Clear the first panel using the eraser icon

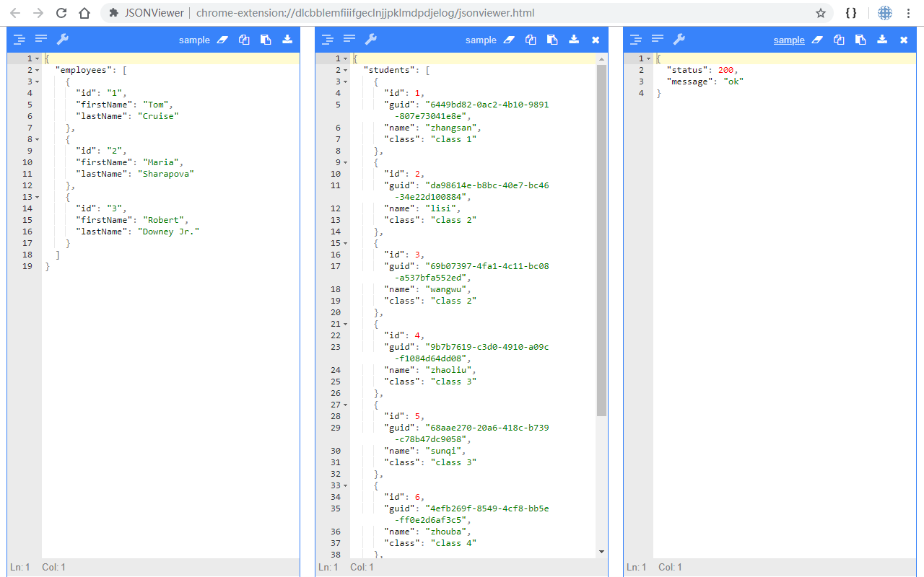(222, 40)
